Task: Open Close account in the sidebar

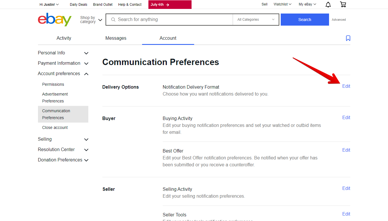Action: click(55, 127)
